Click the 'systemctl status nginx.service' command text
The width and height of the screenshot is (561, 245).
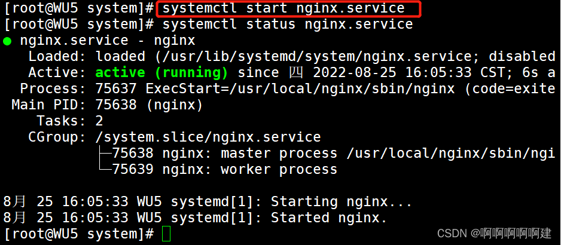pyautogui.click(x=288, y=24)
